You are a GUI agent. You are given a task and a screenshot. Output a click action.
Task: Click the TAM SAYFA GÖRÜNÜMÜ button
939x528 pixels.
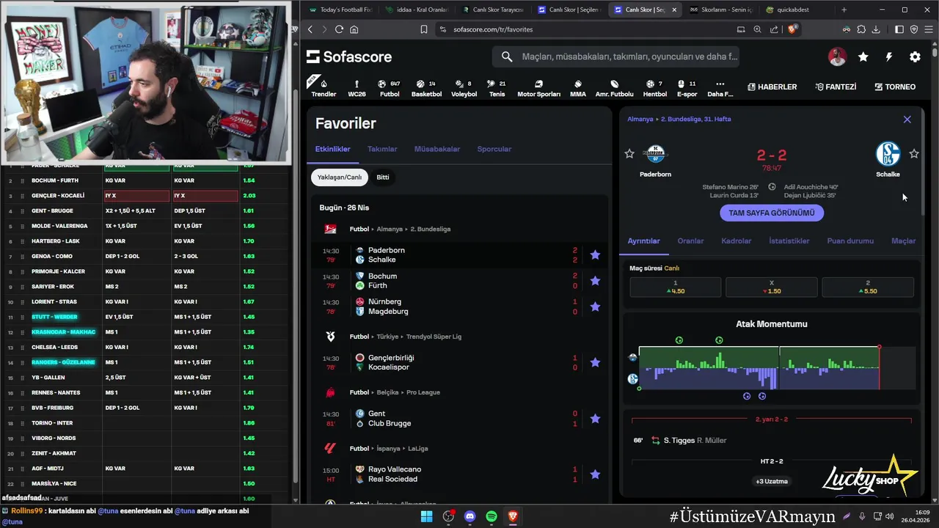pyautogui.click(x=772, y=213)
